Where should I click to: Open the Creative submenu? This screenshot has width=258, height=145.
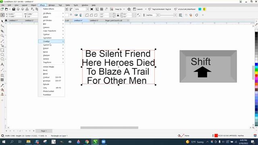(x=51, y=41)
